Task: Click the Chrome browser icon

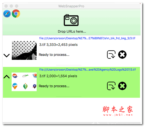Action: coord(16,14)
